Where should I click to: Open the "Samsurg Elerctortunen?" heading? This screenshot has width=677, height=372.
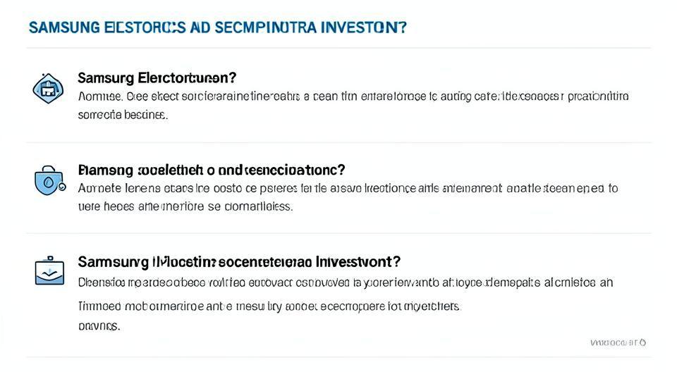[x=157, y=77]
